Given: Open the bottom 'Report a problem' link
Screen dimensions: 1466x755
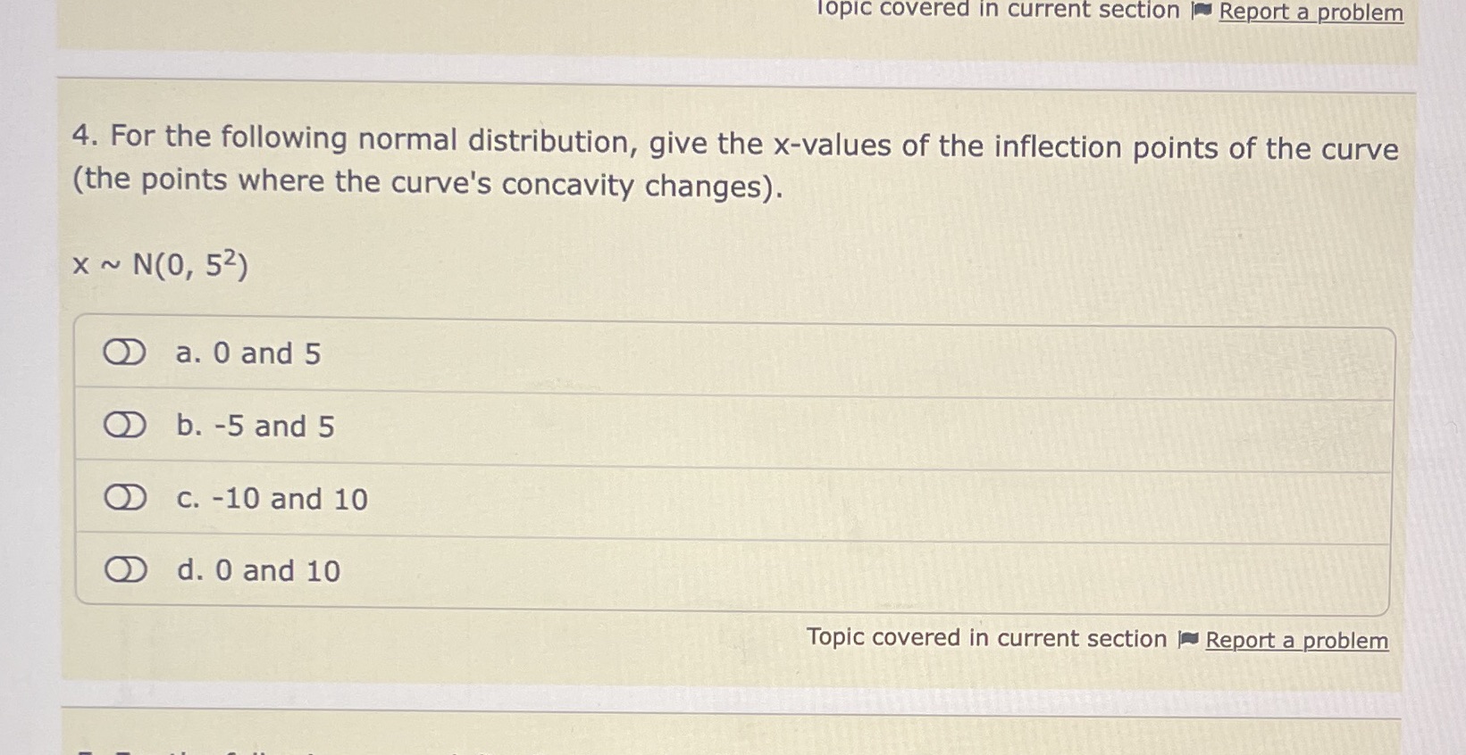Looking at the screenshot, I should [1297, 640].
